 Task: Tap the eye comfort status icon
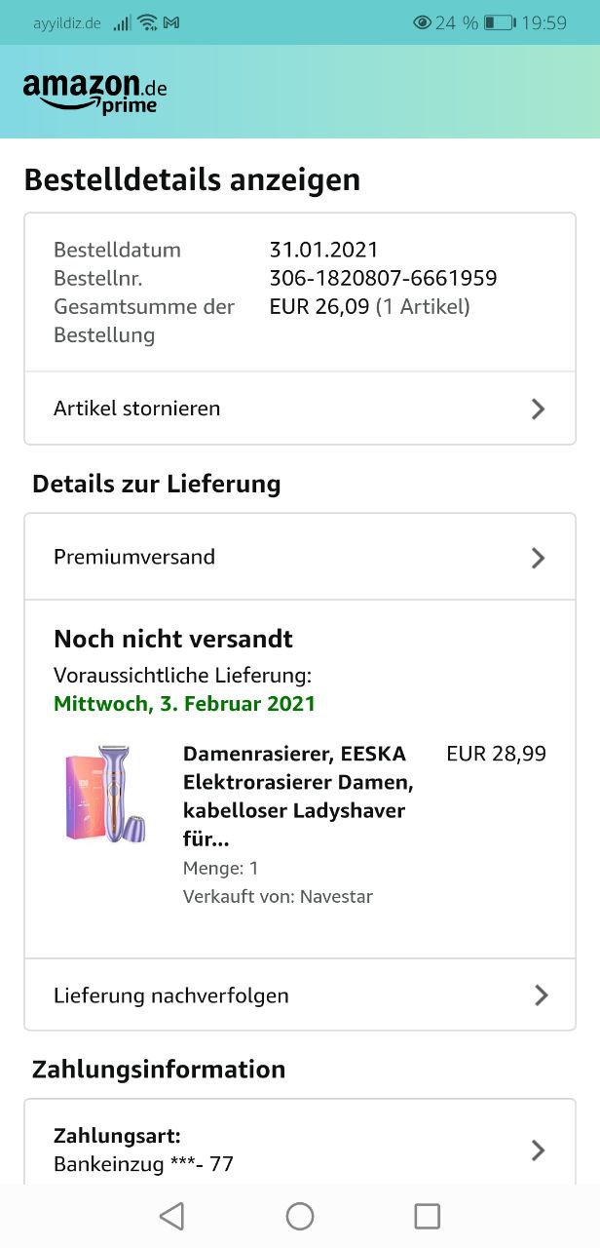point(422,22)
